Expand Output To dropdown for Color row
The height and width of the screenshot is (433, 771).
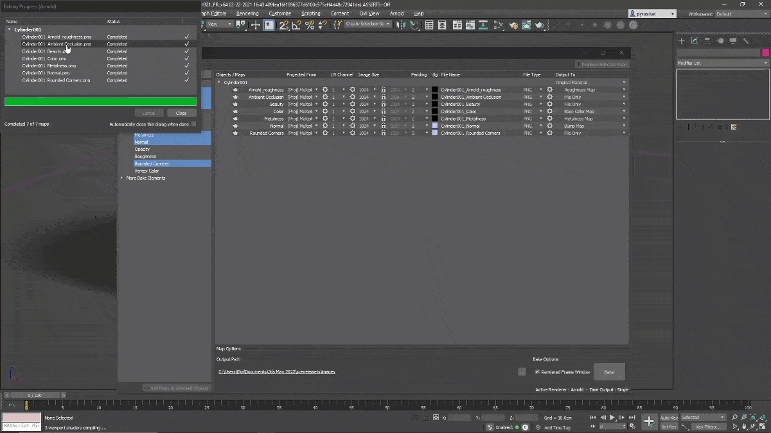pos(623,112)
